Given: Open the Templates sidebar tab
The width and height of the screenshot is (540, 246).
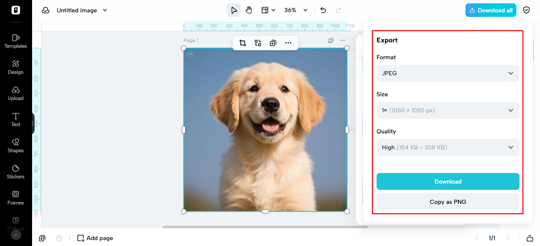Looking at the screenshot, I should [16, 41].
